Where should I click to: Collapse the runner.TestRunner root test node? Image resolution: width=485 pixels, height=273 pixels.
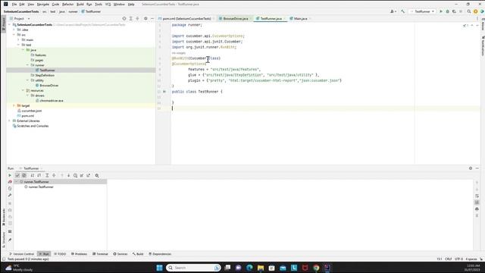(17, 182)
